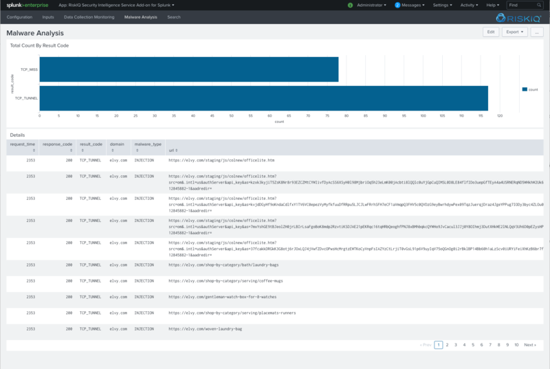Image resolution: width=550 pixels, height=369 pixels.
Task: Go to page 3 of results
Action: pos(456,345)
